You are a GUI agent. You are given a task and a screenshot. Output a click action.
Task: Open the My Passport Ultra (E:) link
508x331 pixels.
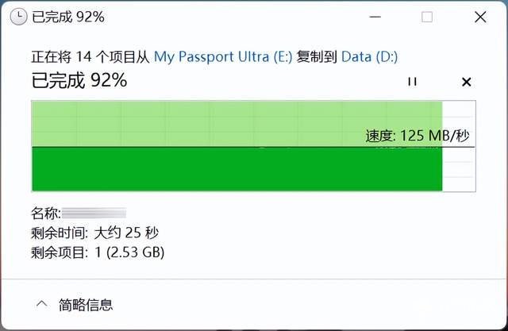pos(223,56)
